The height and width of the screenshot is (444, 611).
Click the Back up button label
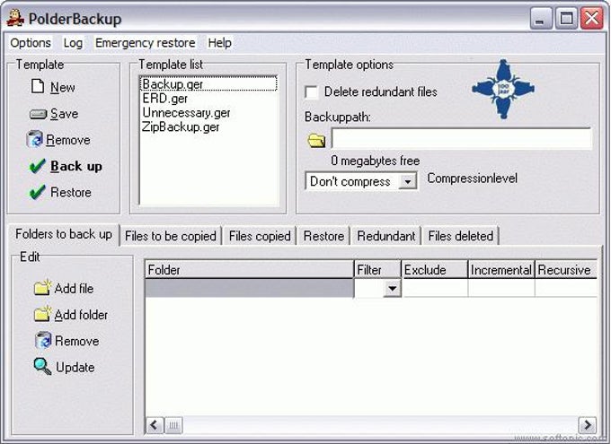76,167
